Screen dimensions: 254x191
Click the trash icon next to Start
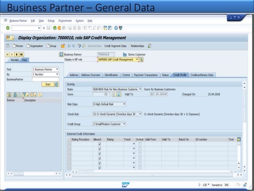coord(57,85)
